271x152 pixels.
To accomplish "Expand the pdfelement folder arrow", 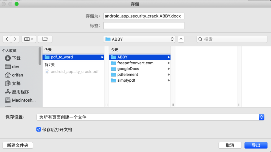I will 169,75.
